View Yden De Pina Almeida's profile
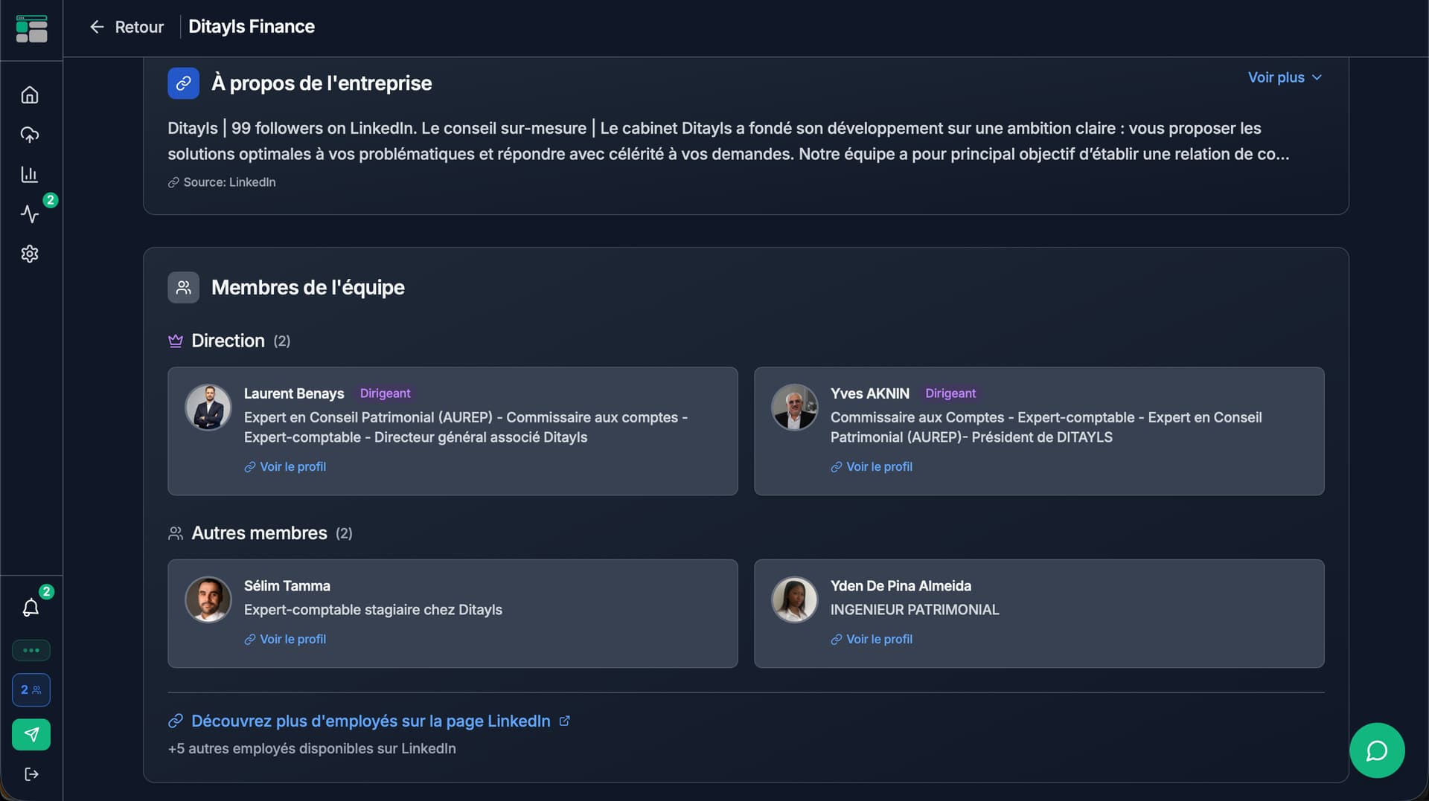Image resolution: width=1429 pixels, height=801 pixels. [x=879, y=640]
